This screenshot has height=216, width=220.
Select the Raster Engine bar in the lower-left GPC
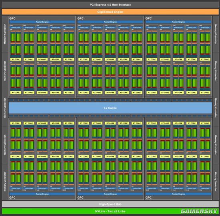pos(42,194)
